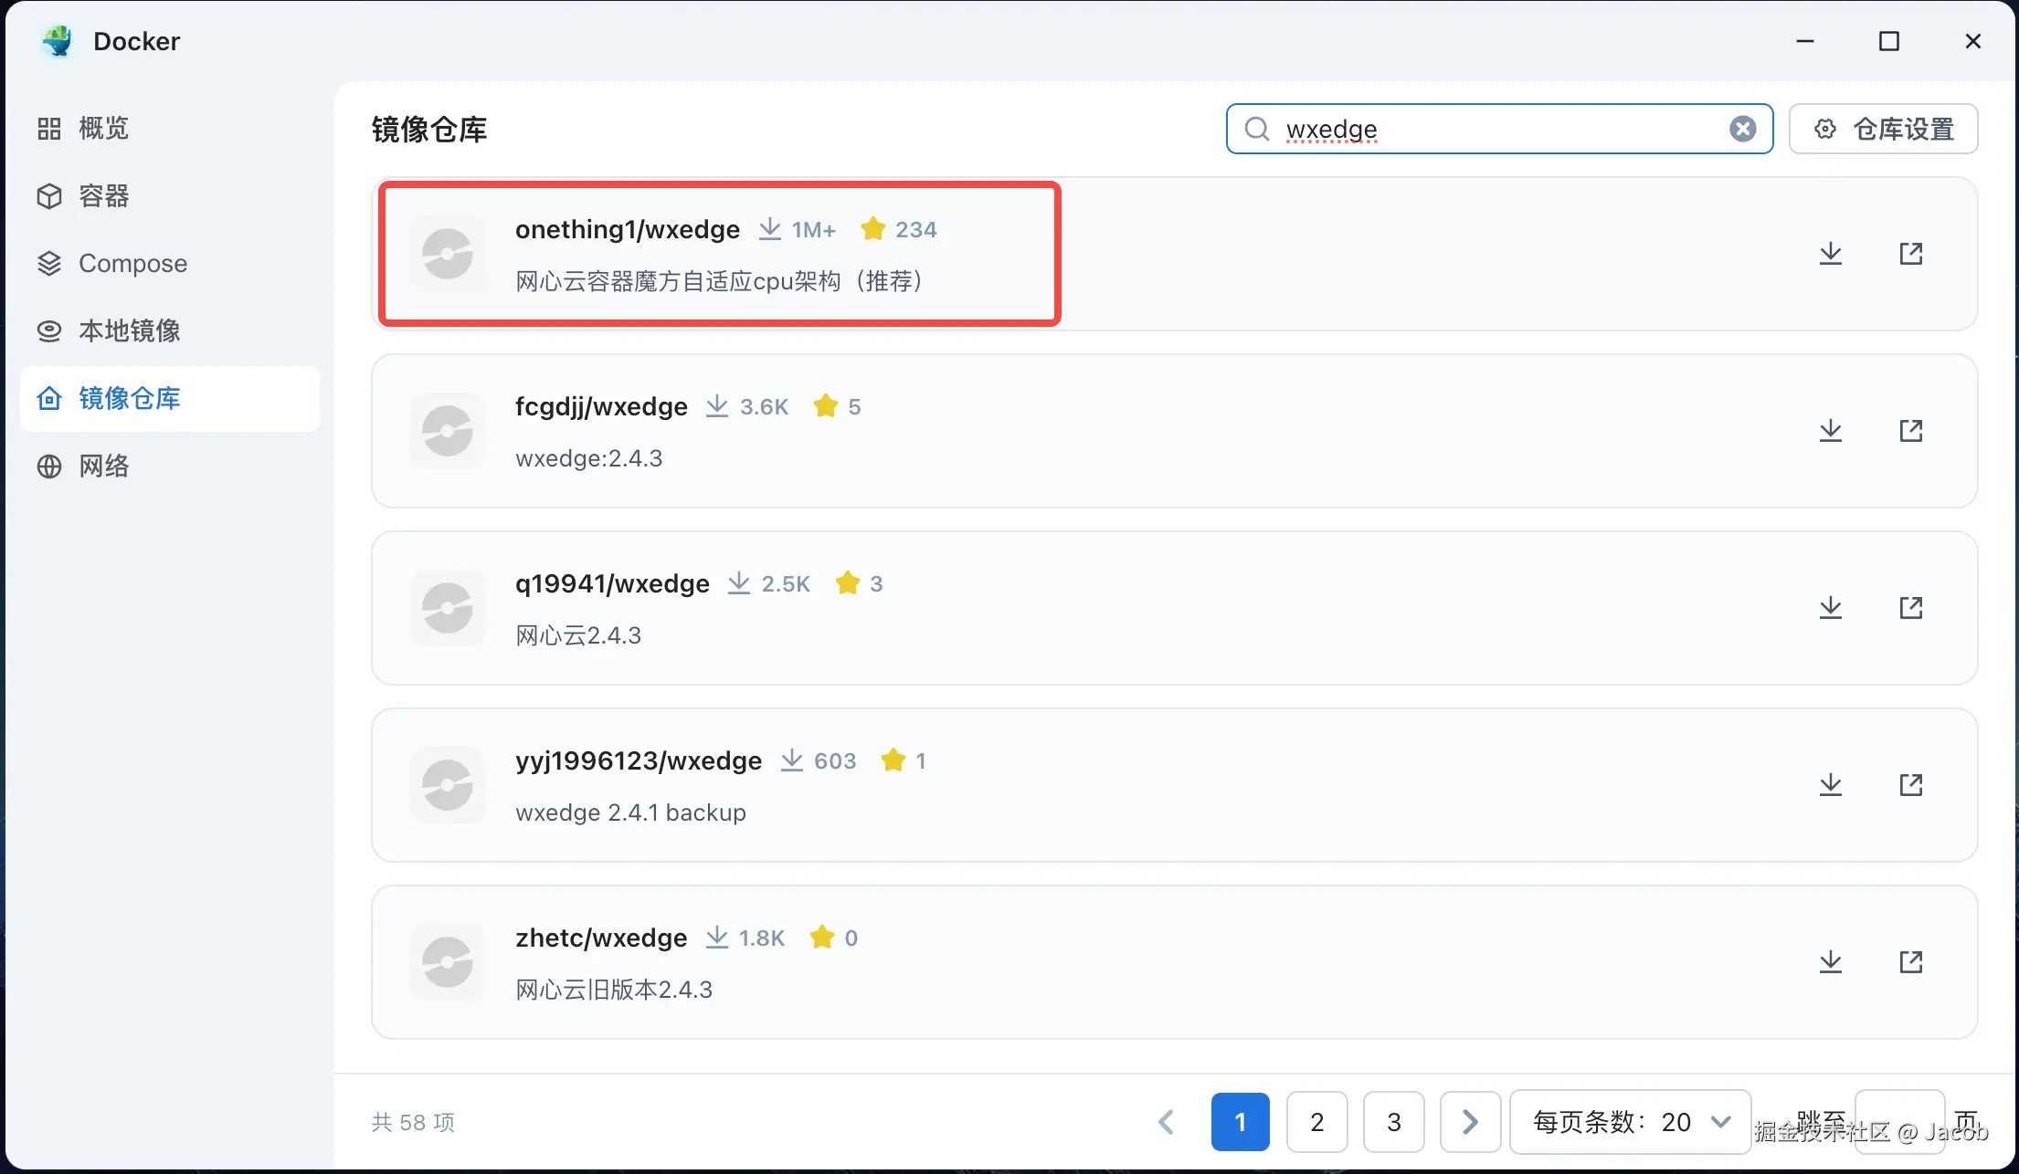The width and height of the screenshot is (2019, 1174).
Task: Open the 本地镜像 local images section
Action: coord(128,331)
